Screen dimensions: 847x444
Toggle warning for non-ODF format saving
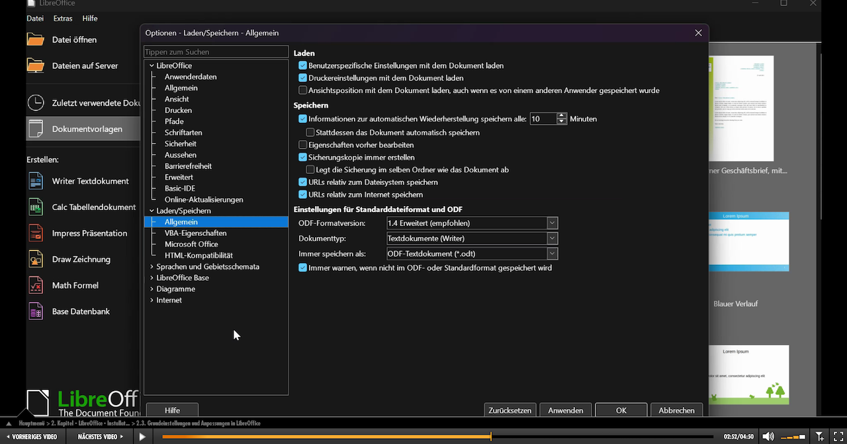pos(303,268)
